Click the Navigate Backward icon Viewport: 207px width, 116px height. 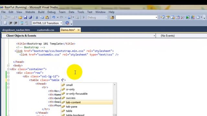point(70,17)
